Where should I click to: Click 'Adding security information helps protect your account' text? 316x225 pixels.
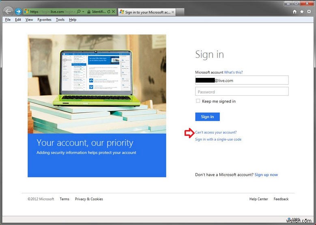[x=86, y=153]
